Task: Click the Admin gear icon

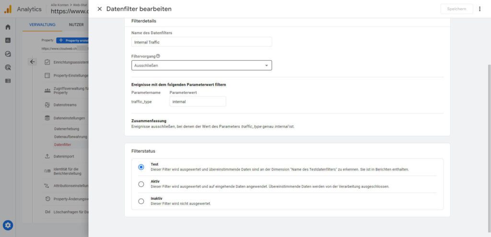Action: pos(8,225)
